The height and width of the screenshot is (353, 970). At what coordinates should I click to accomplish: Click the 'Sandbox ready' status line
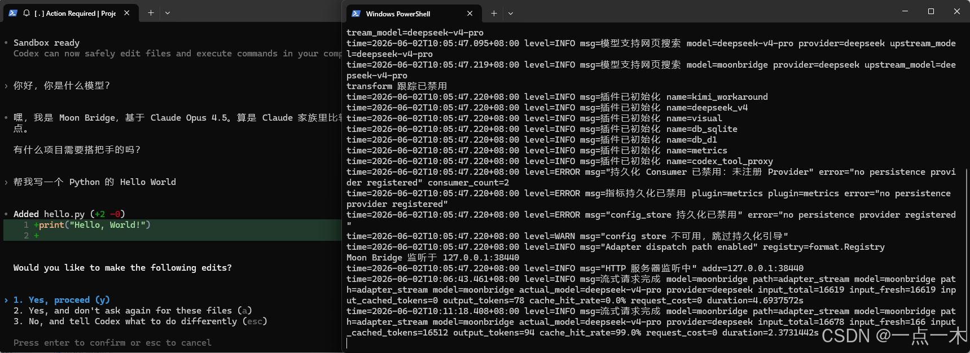[46, 43]
